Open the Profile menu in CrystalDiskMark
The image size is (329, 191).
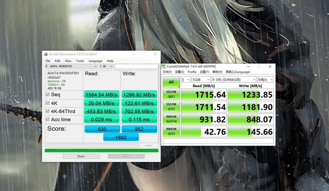[192, 72]
